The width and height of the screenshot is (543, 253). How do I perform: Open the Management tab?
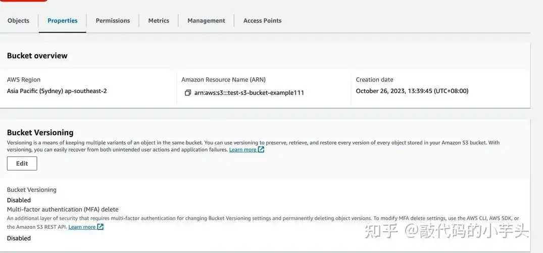206,20
